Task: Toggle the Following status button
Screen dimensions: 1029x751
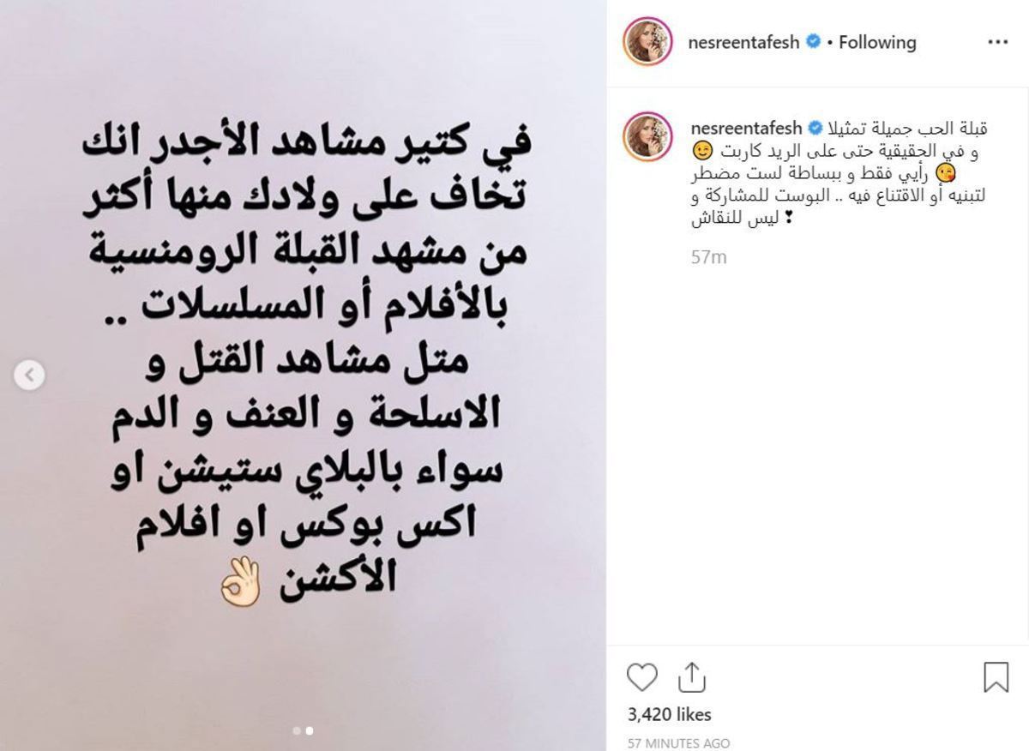Action: (877, 42)
